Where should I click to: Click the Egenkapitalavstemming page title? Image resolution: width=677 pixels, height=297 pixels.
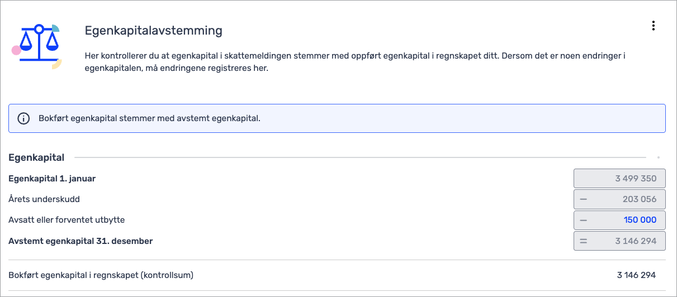[x=153, y=31]
